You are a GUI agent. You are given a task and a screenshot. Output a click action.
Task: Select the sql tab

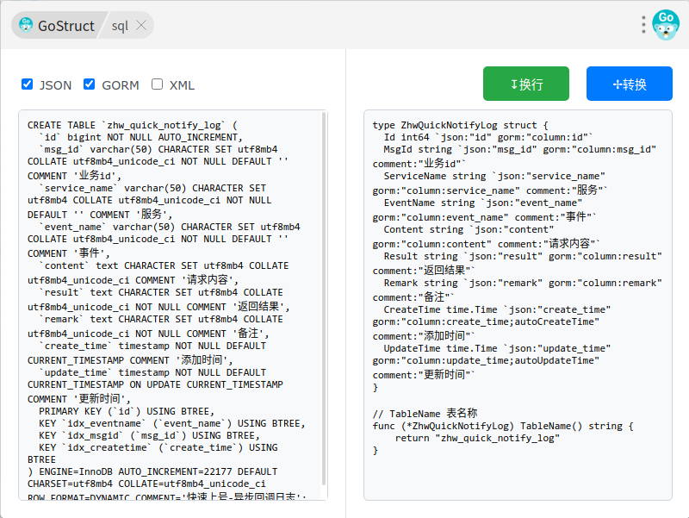click(120, 26)
